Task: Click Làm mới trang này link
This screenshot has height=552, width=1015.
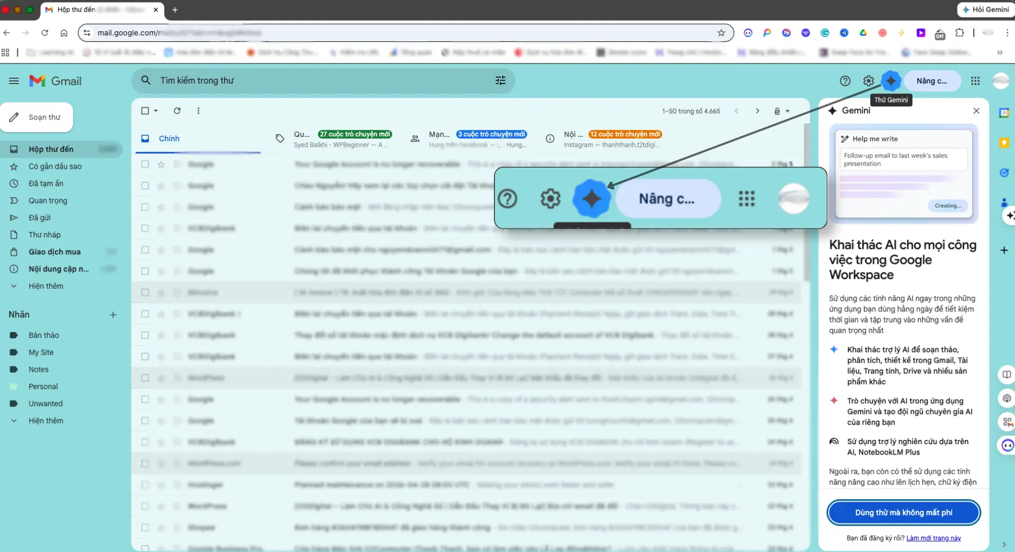Action: (934, 538)
